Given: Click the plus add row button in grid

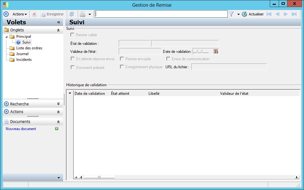Looking at the screenshot, I should [x=76, y=177].
